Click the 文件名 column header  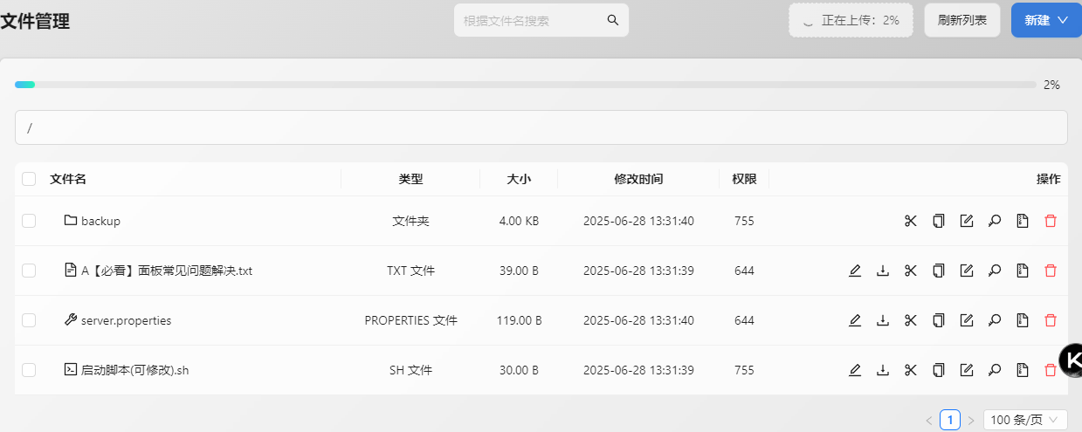click(x=68, y=179)
